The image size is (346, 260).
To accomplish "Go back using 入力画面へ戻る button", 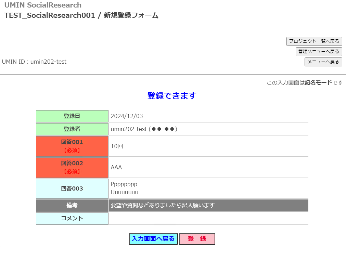I will (153, 239).
